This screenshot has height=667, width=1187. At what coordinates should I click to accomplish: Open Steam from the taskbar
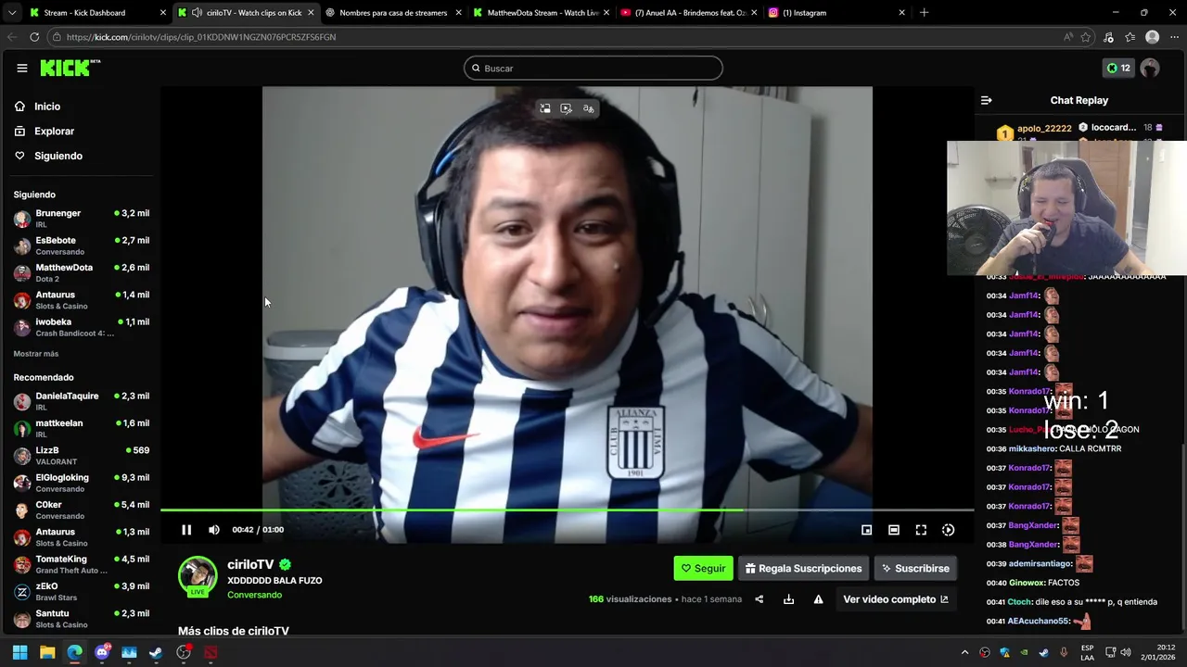(156, 652)
